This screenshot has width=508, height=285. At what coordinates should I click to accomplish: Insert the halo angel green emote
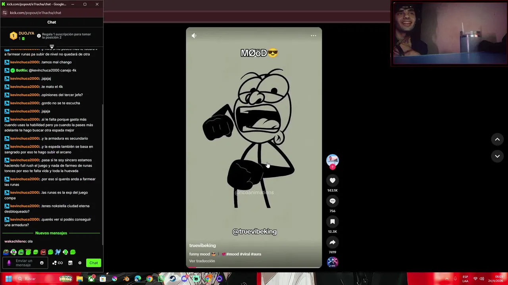coord(28,252)
